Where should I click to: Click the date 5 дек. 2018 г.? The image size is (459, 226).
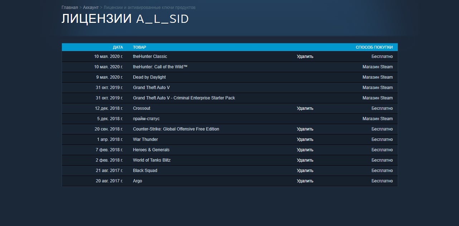click(110, 119)
